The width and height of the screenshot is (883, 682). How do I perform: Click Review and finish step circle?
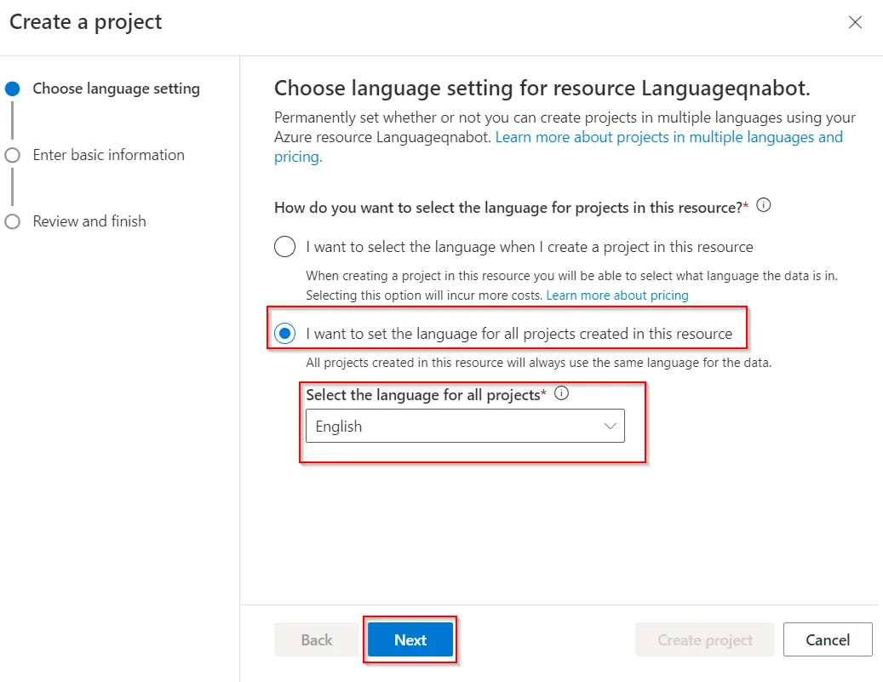(x=12, y=221)
